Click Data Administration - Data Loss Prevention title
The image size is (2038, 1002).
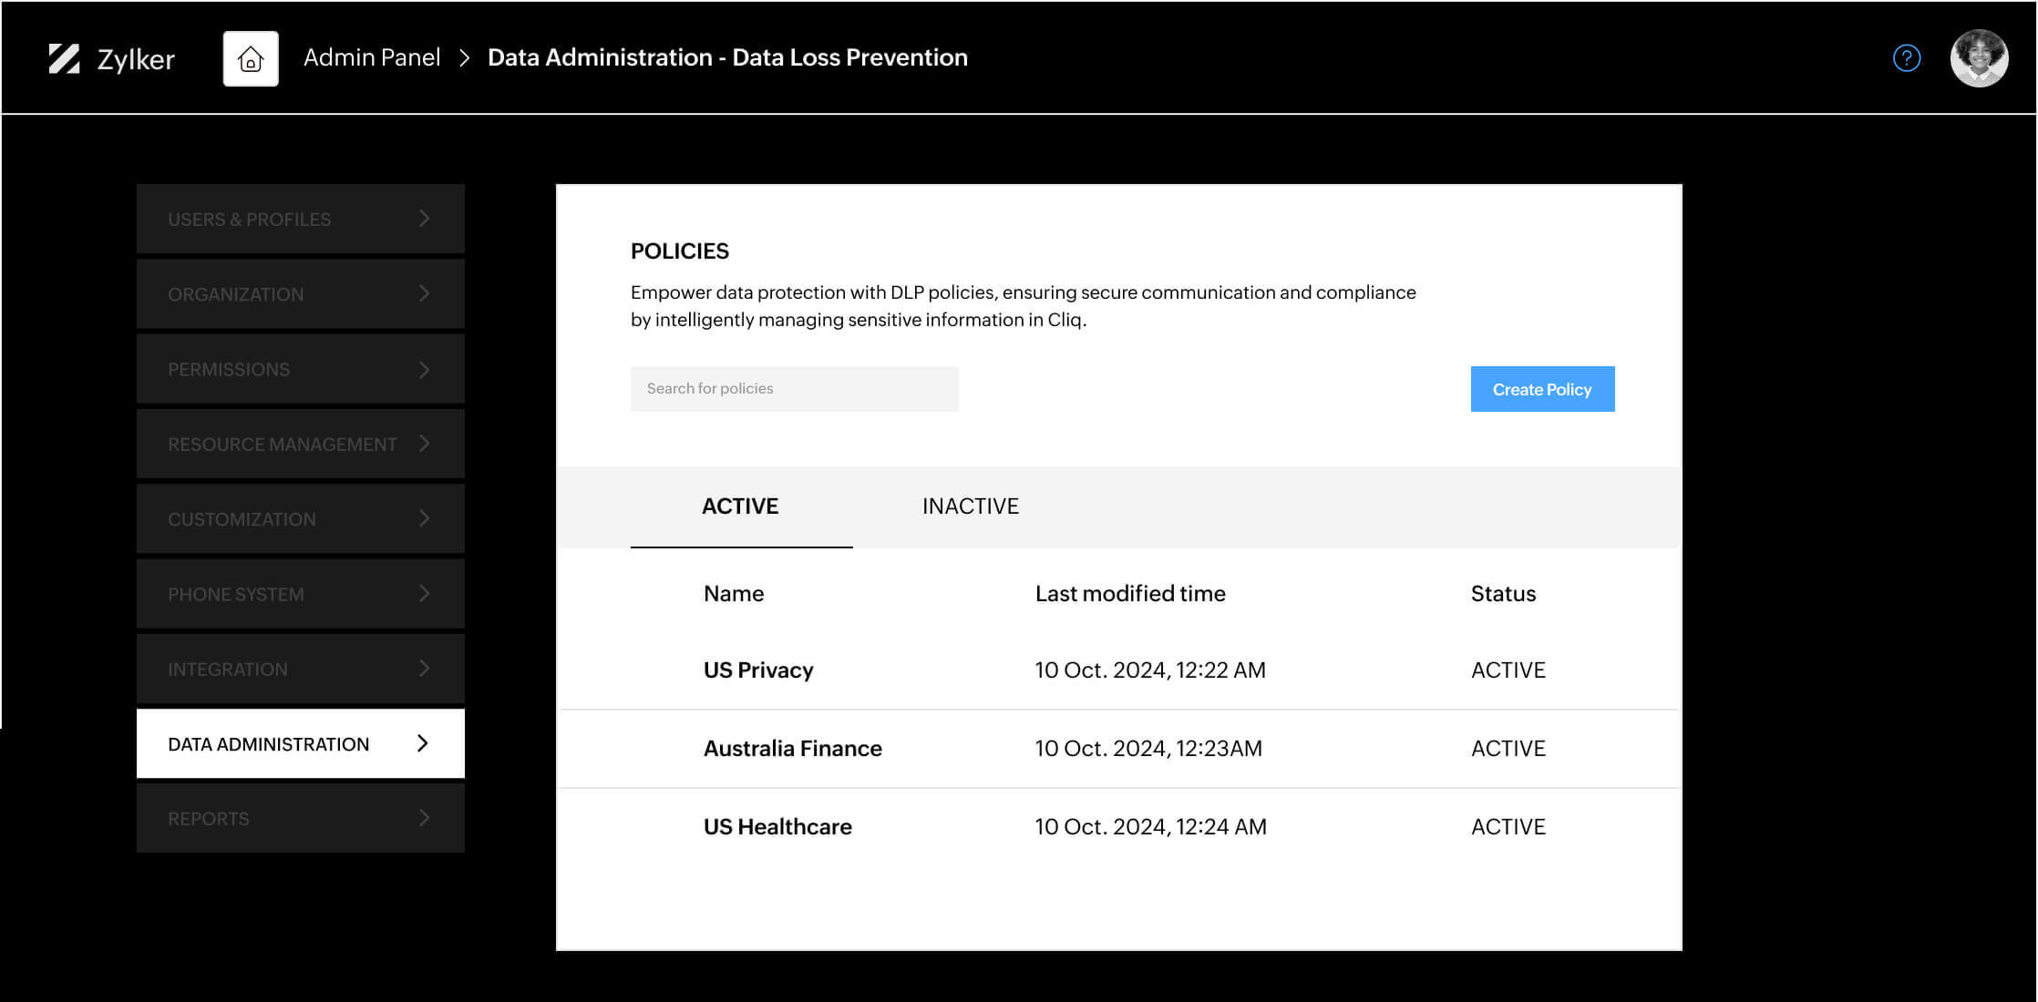[x=727, y=57]
